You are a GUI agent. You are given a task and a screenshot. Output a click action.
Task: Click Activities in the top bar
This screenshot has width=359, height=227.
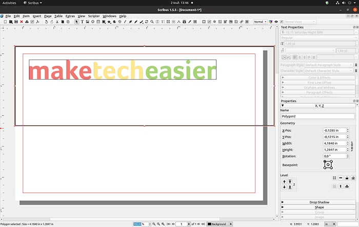click(9, 3)
